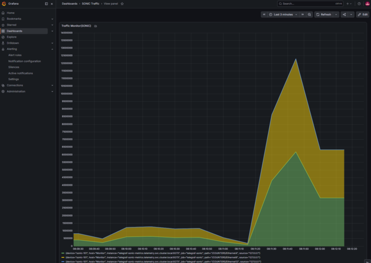Zoom out the time range
Viewport: 371px width, 263px height.
point(309,14)
